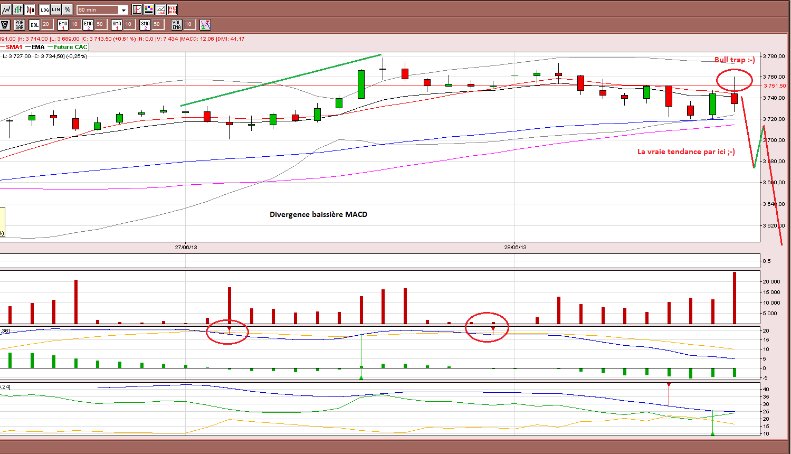Screen dimensions: 791x454
Task: Toggle the PAR SAR indicator
Action: pos(20,24)
